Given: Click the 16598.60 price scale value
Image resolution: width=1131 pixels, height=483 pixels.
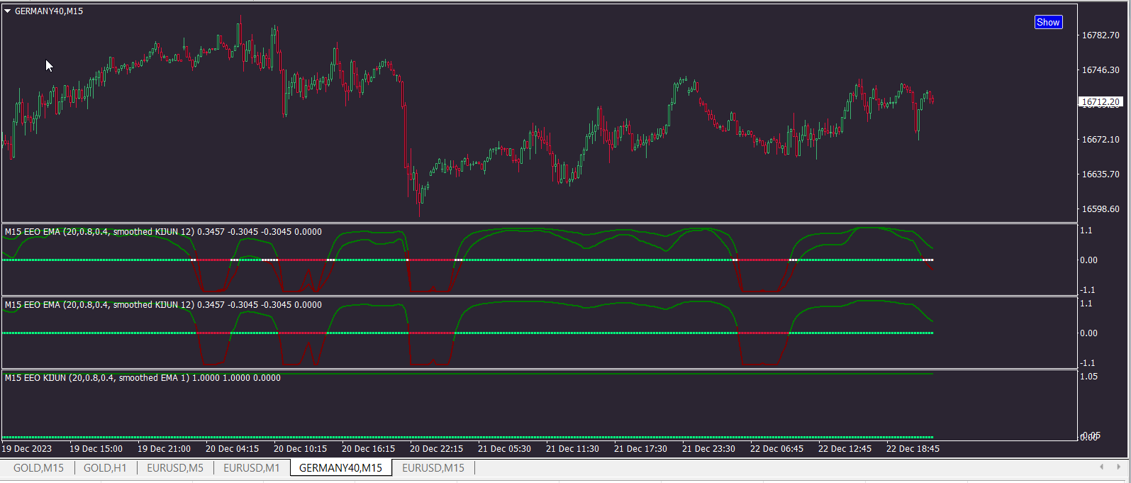Looking at the screenshot, I should [1101, 209].
